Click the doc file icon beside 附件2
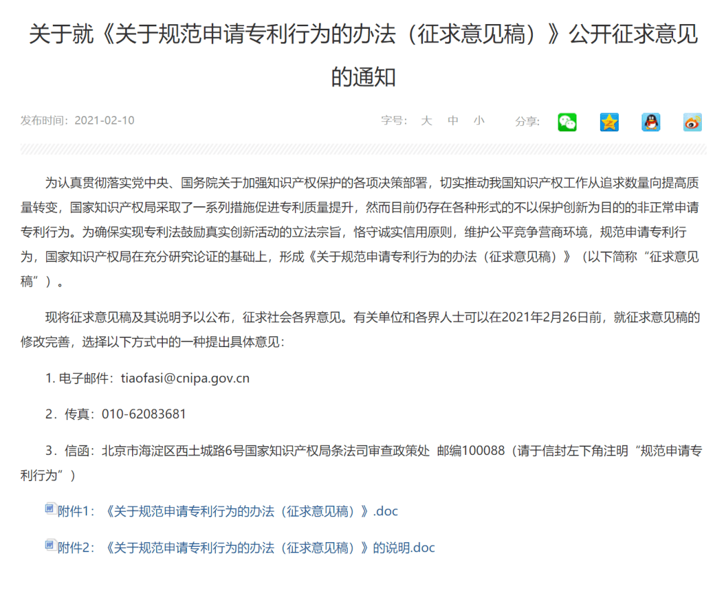 point(50,545)
